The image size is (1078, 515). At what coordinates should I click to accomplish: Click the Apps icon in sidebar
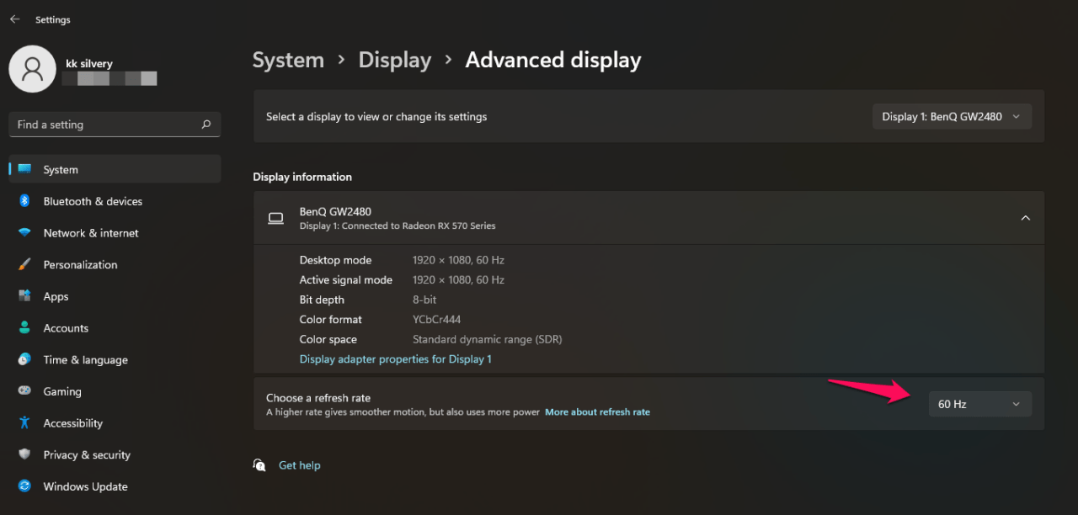[24, 296]
